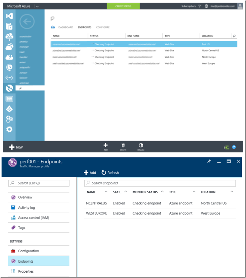The width and height of the screenshot is (246, 278).
Task: Open Visual Studio Online in the sidebar
Action: point(9,16)
